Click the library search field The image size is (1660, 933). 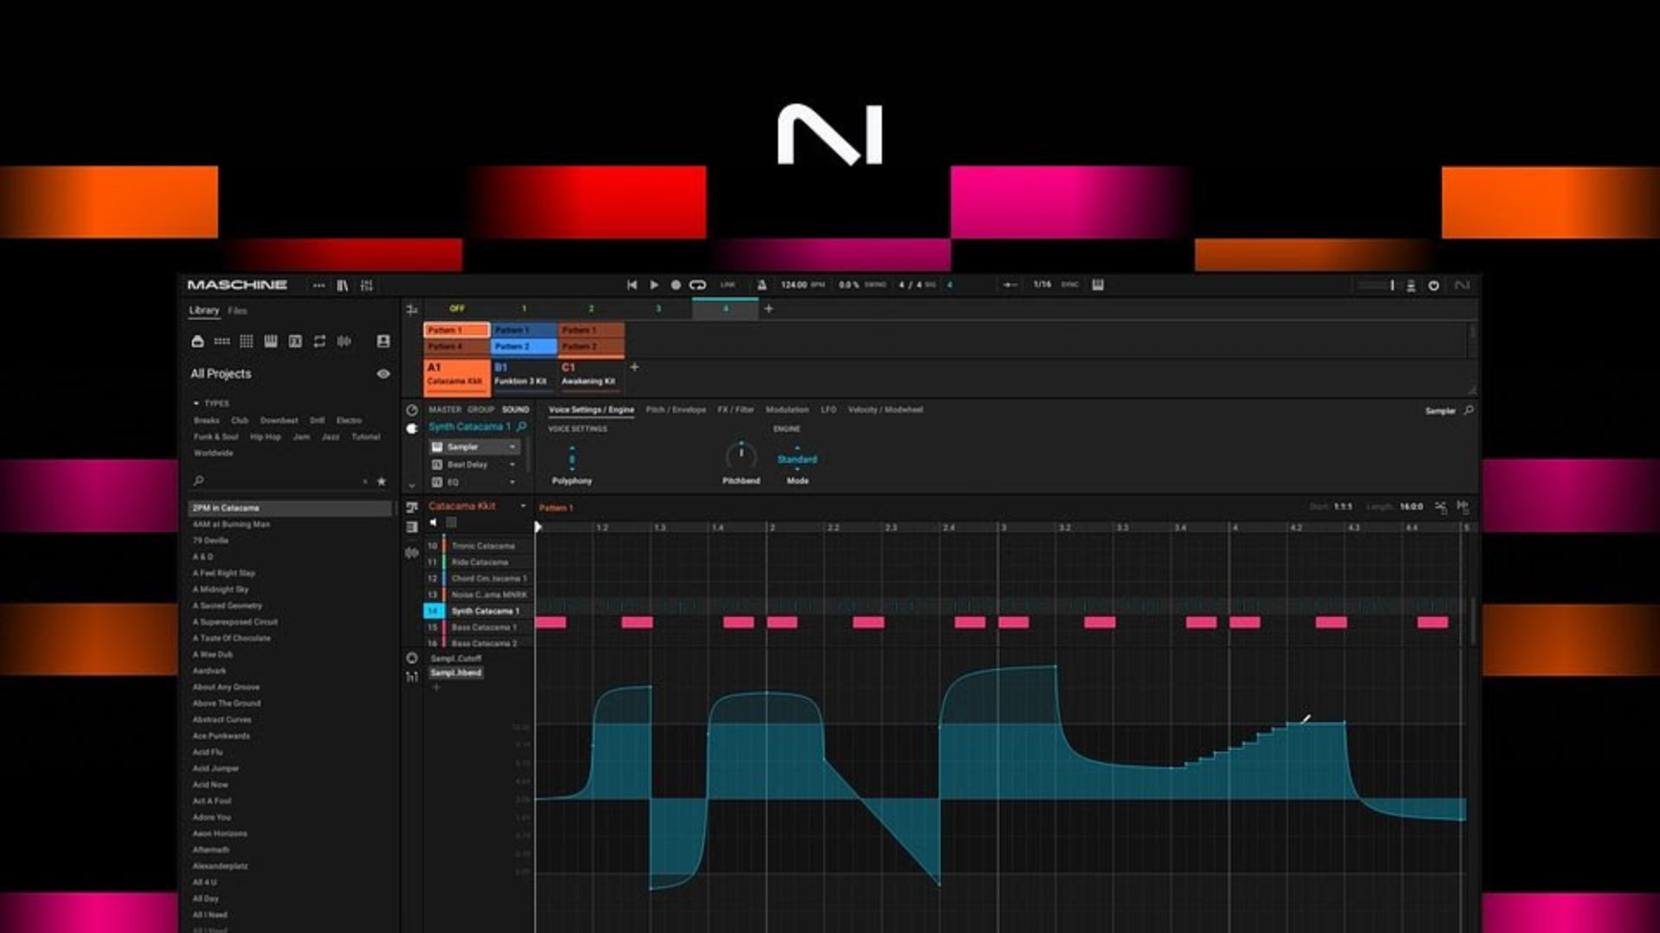[x=278, y=481]
